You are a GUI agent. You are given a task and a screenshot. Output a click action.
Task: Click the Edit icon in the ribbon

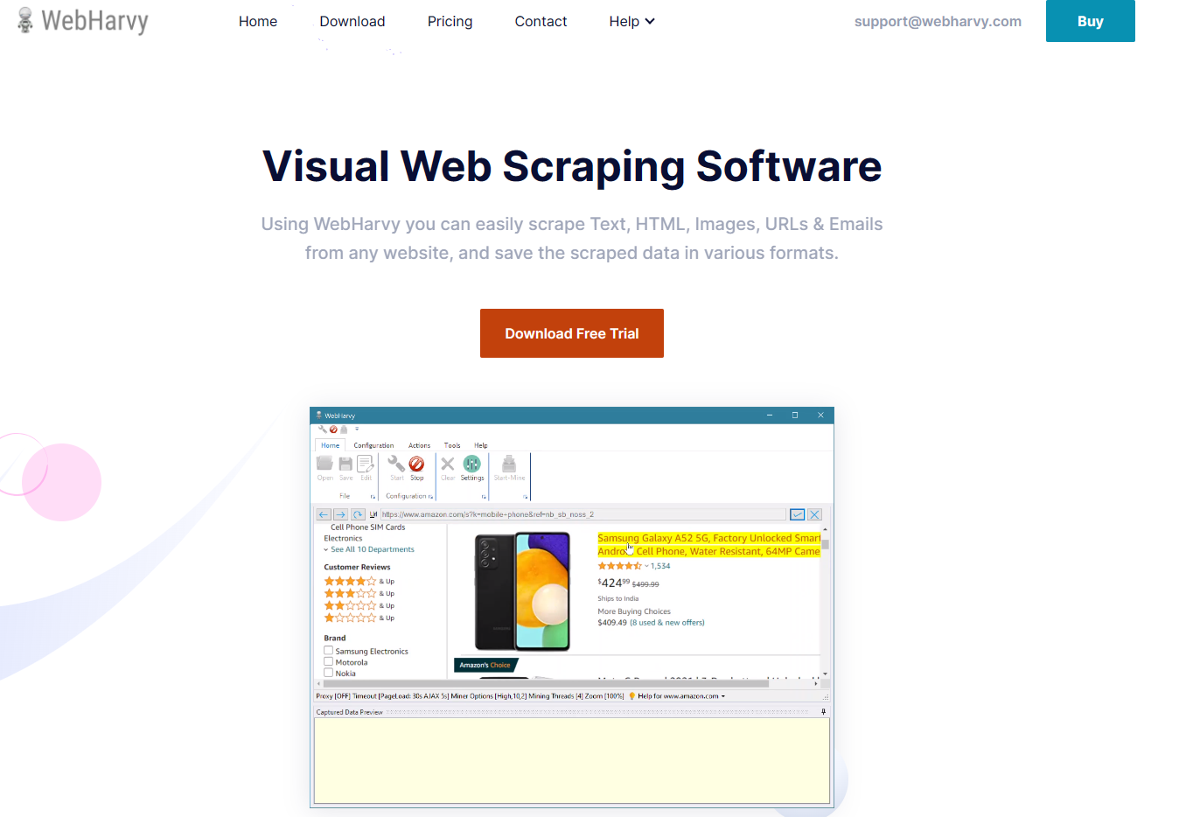point(366,464)
